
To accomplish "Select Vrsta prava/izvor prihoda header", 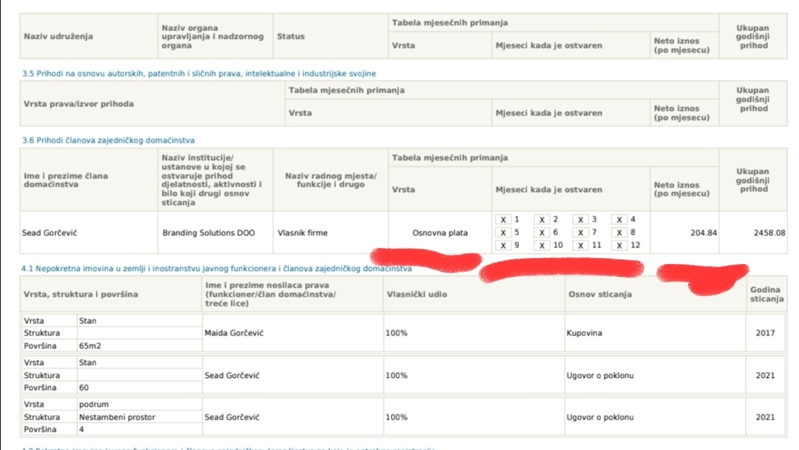I will (x=78, y=103).
